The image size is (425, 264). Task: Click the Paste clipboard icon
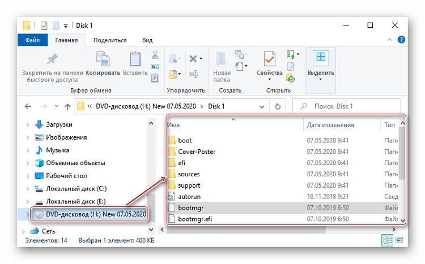click(x=135, y=59)
